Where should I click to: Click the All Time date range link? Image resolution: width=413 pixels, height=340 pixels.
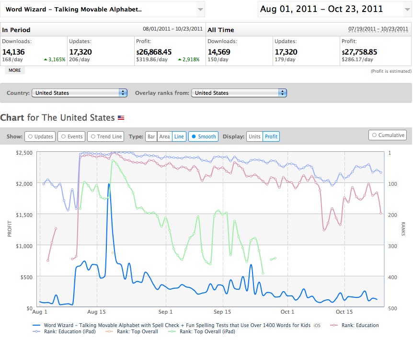[x=378, y=29]
